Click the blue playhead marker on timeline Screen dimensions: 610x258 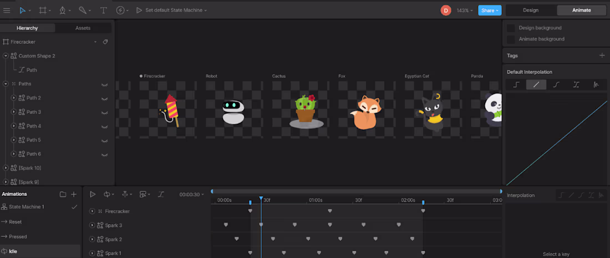tap(261, 199)
